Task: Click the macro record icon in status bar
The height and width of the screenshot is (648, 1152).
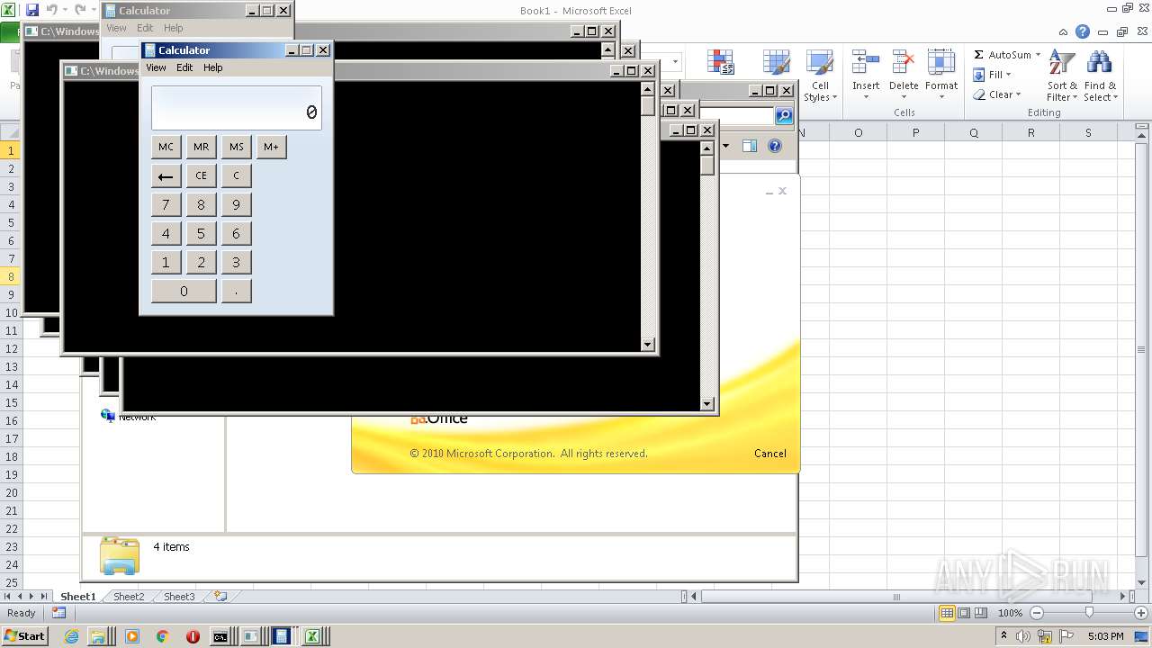Action: (x=58, y=613)
